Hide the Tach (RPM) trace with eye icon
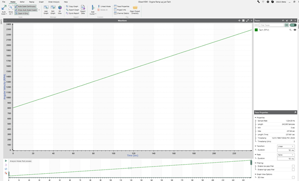299x181 pixels. pos(295,30)
